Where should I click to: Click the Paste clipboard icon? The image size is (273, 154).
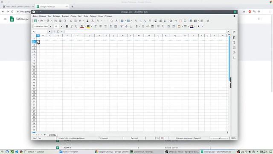(80, 21)
